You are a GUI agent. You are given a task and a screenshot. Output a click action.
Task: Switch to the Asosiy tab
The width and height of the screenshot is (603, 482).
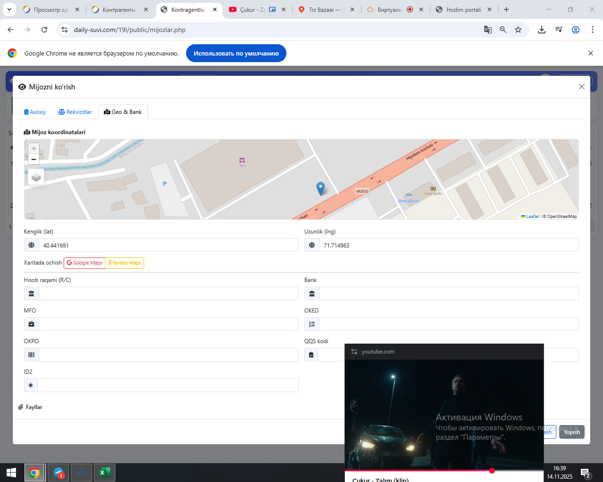pos(35,112)
